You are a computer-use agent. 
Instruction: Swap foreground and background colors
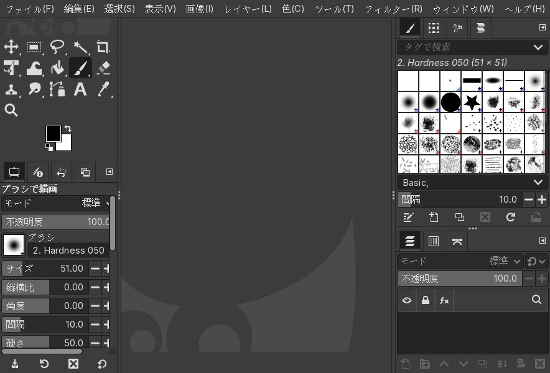pyautogui.click(x=68, y=129)
